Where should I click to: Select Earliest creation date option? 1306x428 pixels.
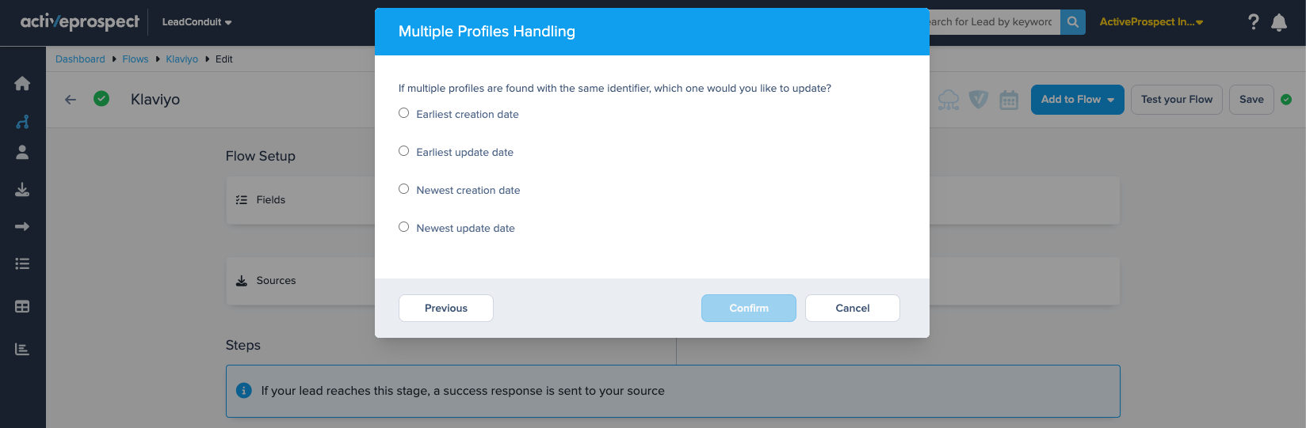(x=404, y=113)
